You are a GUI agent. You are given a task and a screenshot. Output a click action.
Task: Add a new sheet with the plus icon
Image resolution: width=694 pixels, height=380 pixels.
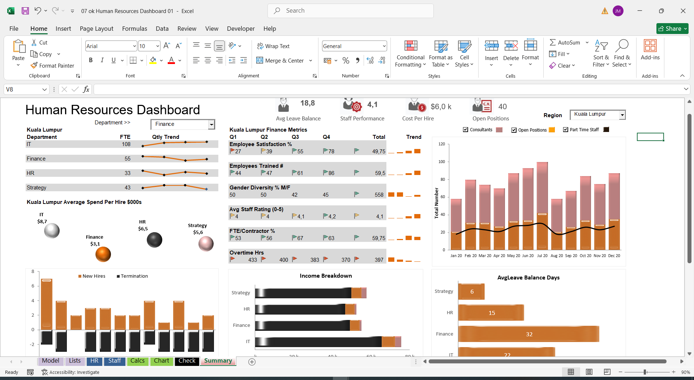click(252, 362)
